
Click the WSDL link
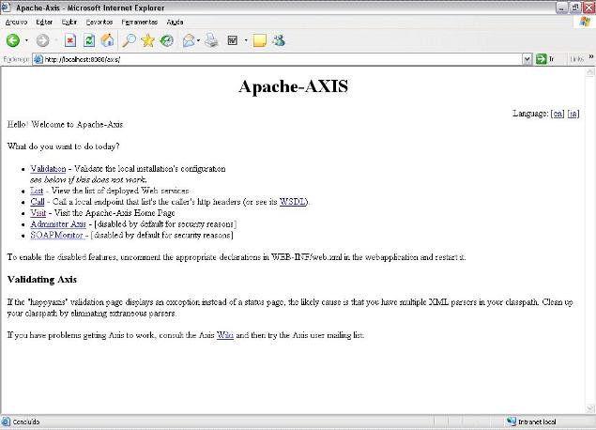(292, 201)
